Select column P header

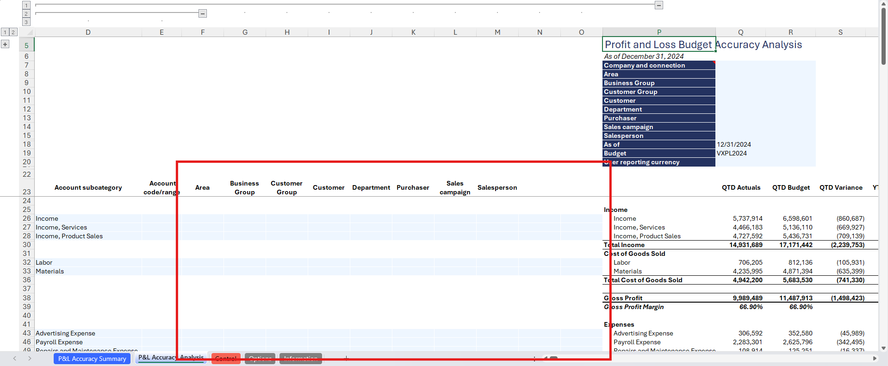click(x=658, y=32)
